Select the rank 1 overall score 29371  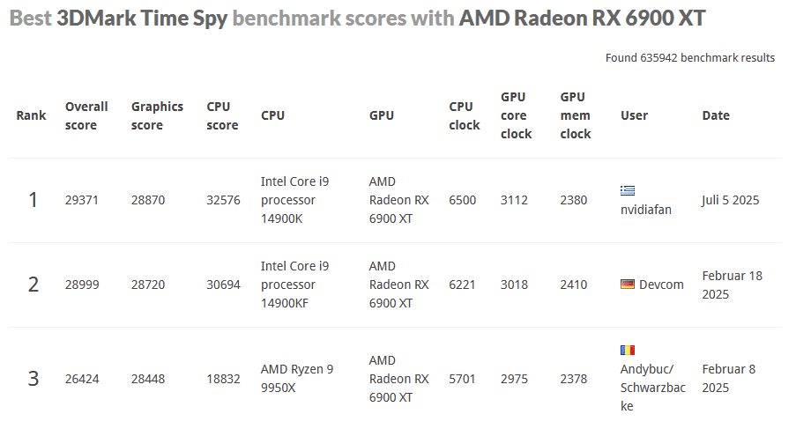82,200
